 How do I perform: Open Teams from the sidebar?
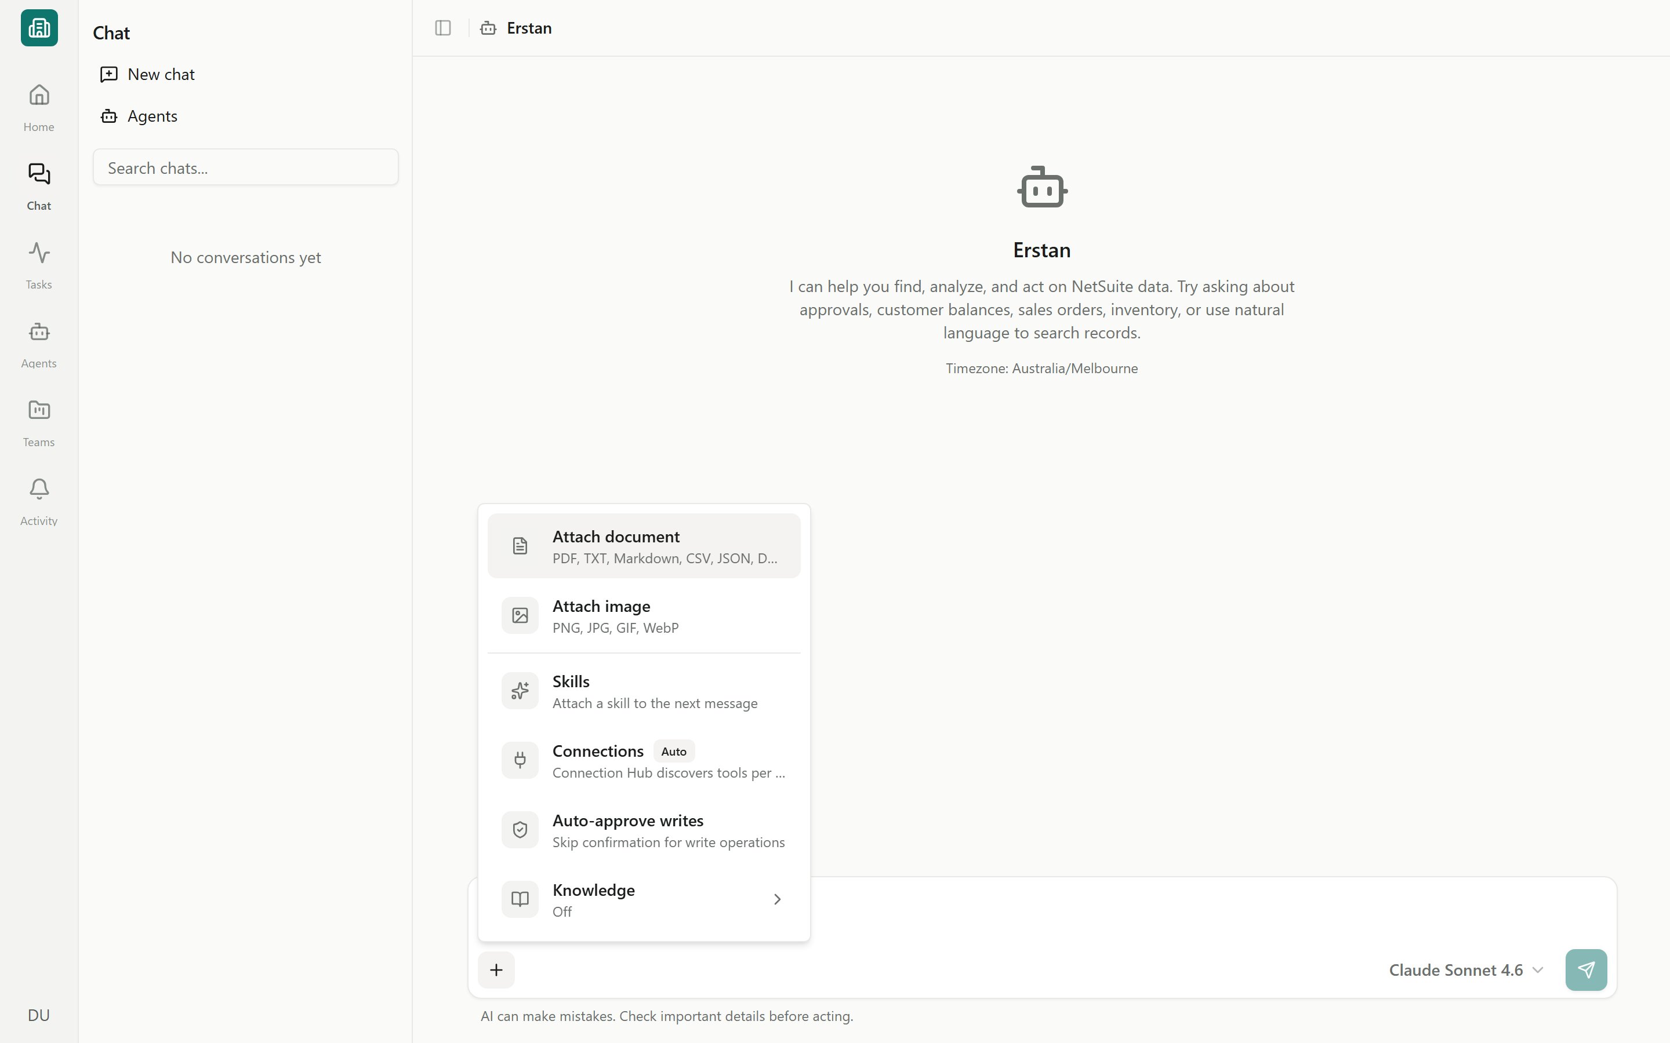pyautogui.click(x=39, y=422)
